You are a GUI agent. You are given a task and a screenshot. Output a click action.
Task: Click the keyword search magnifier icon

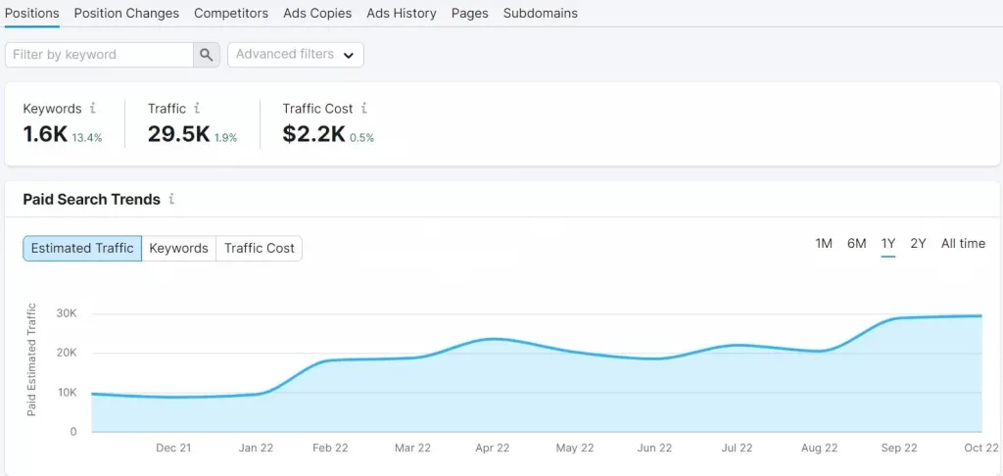pos(206,55)
